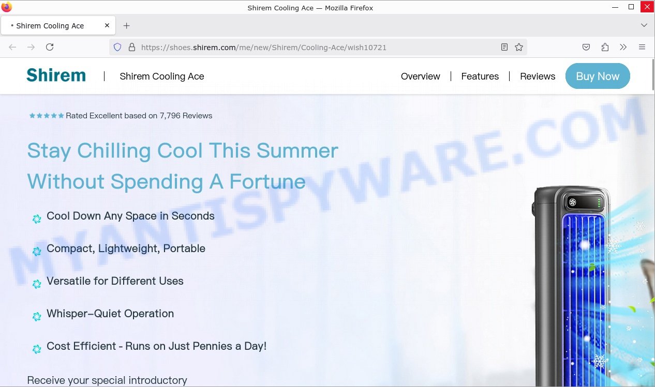Viewport: 655px width, 387px height.
Task: Close the Shirem Cooling Ace tab
Action: [x=107, y=25]
